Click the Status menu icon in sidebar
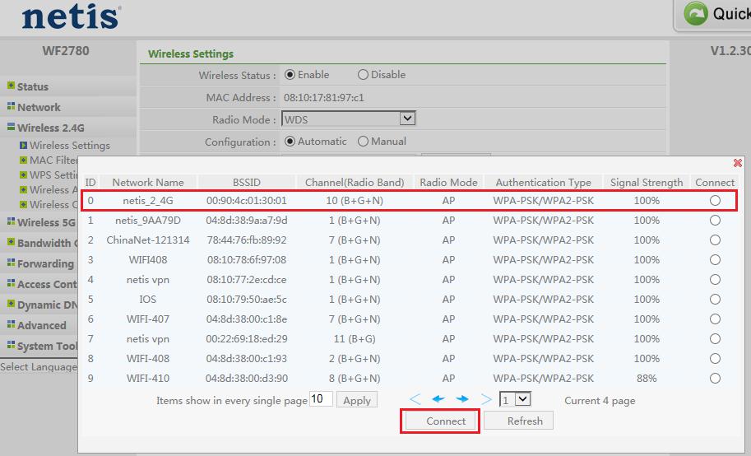 [11, 86]
